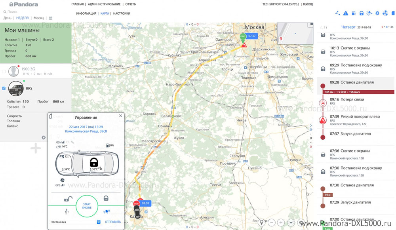The width and height of the screenshot is (396, 230).
Task: Click the arm locked-padlock control button
Action: pyautogui.click(x=106, y=198)
